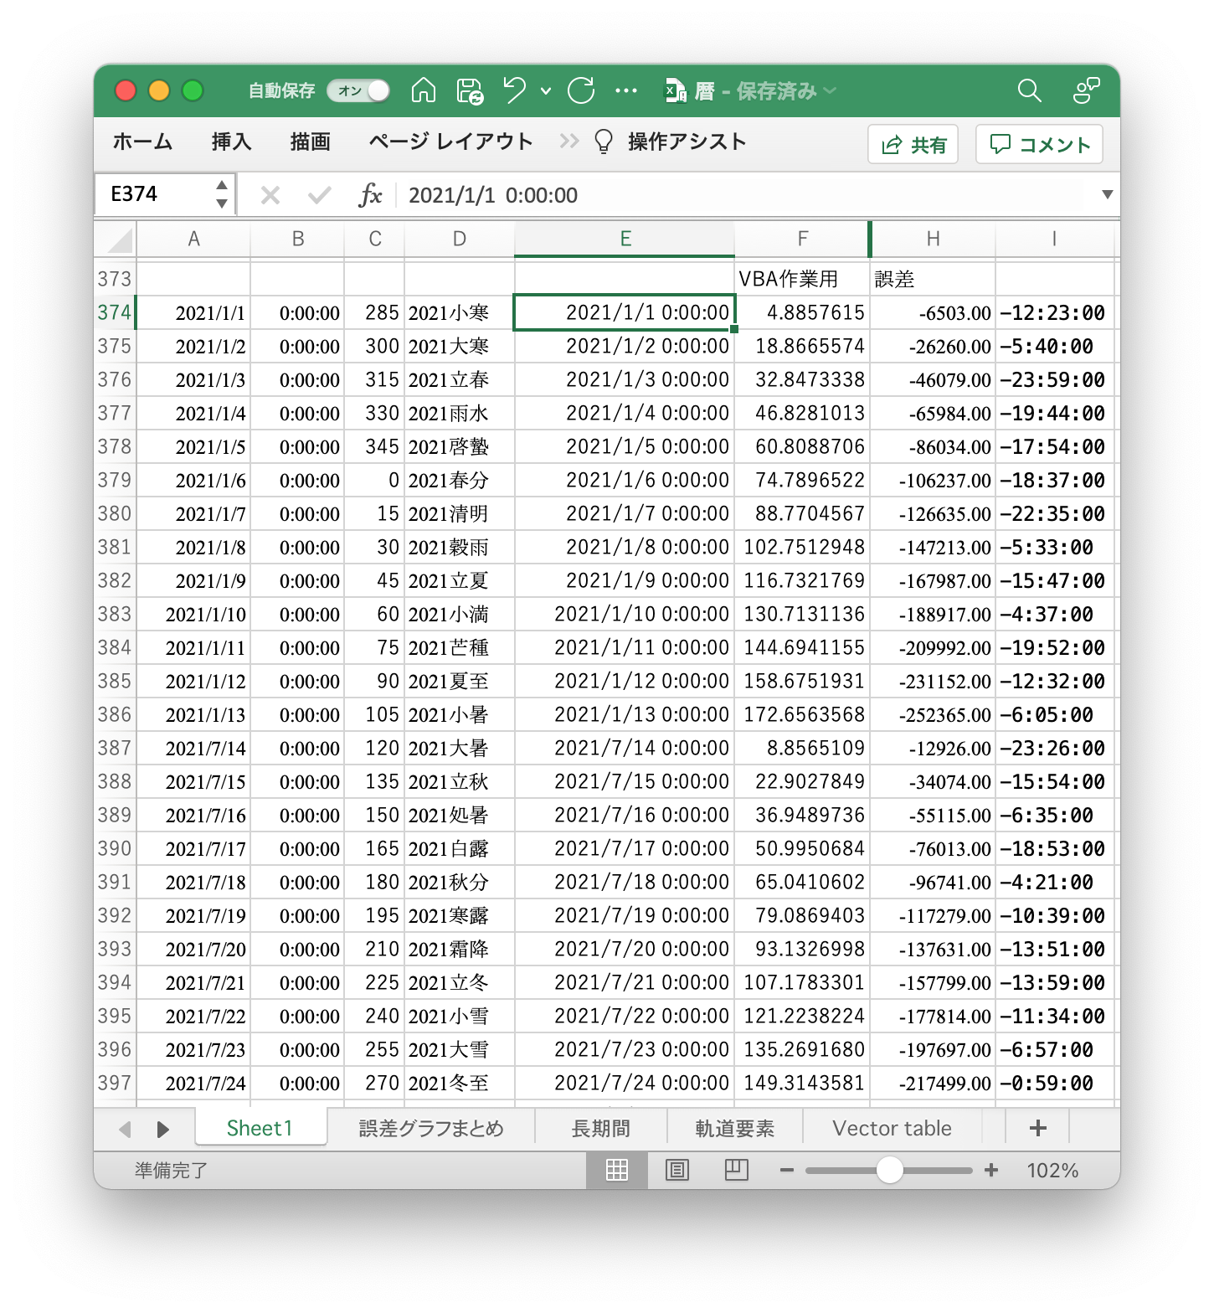Click the 102% zoom level
Image resolution: width=1214 pixels, height=1313 pixels.
(1052, 1170)
